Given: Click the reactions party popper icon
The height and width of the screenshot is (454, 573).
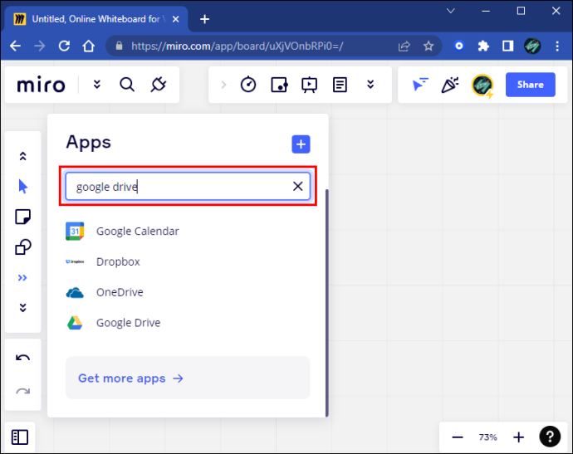Looking at the screenshot, I should point(450,85).
